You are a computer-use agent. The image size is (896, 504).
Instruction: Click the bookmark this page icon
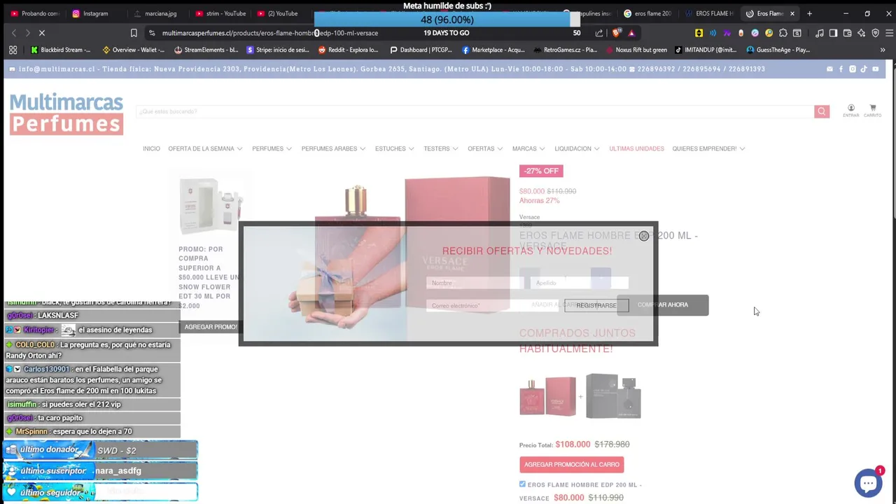pyautogui.click(x=134, y=33)
